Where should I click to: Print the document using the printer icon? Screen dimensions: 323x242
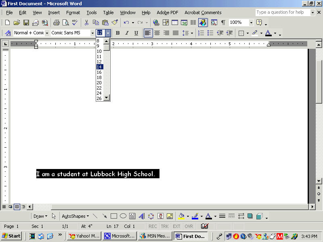[56, 23]
